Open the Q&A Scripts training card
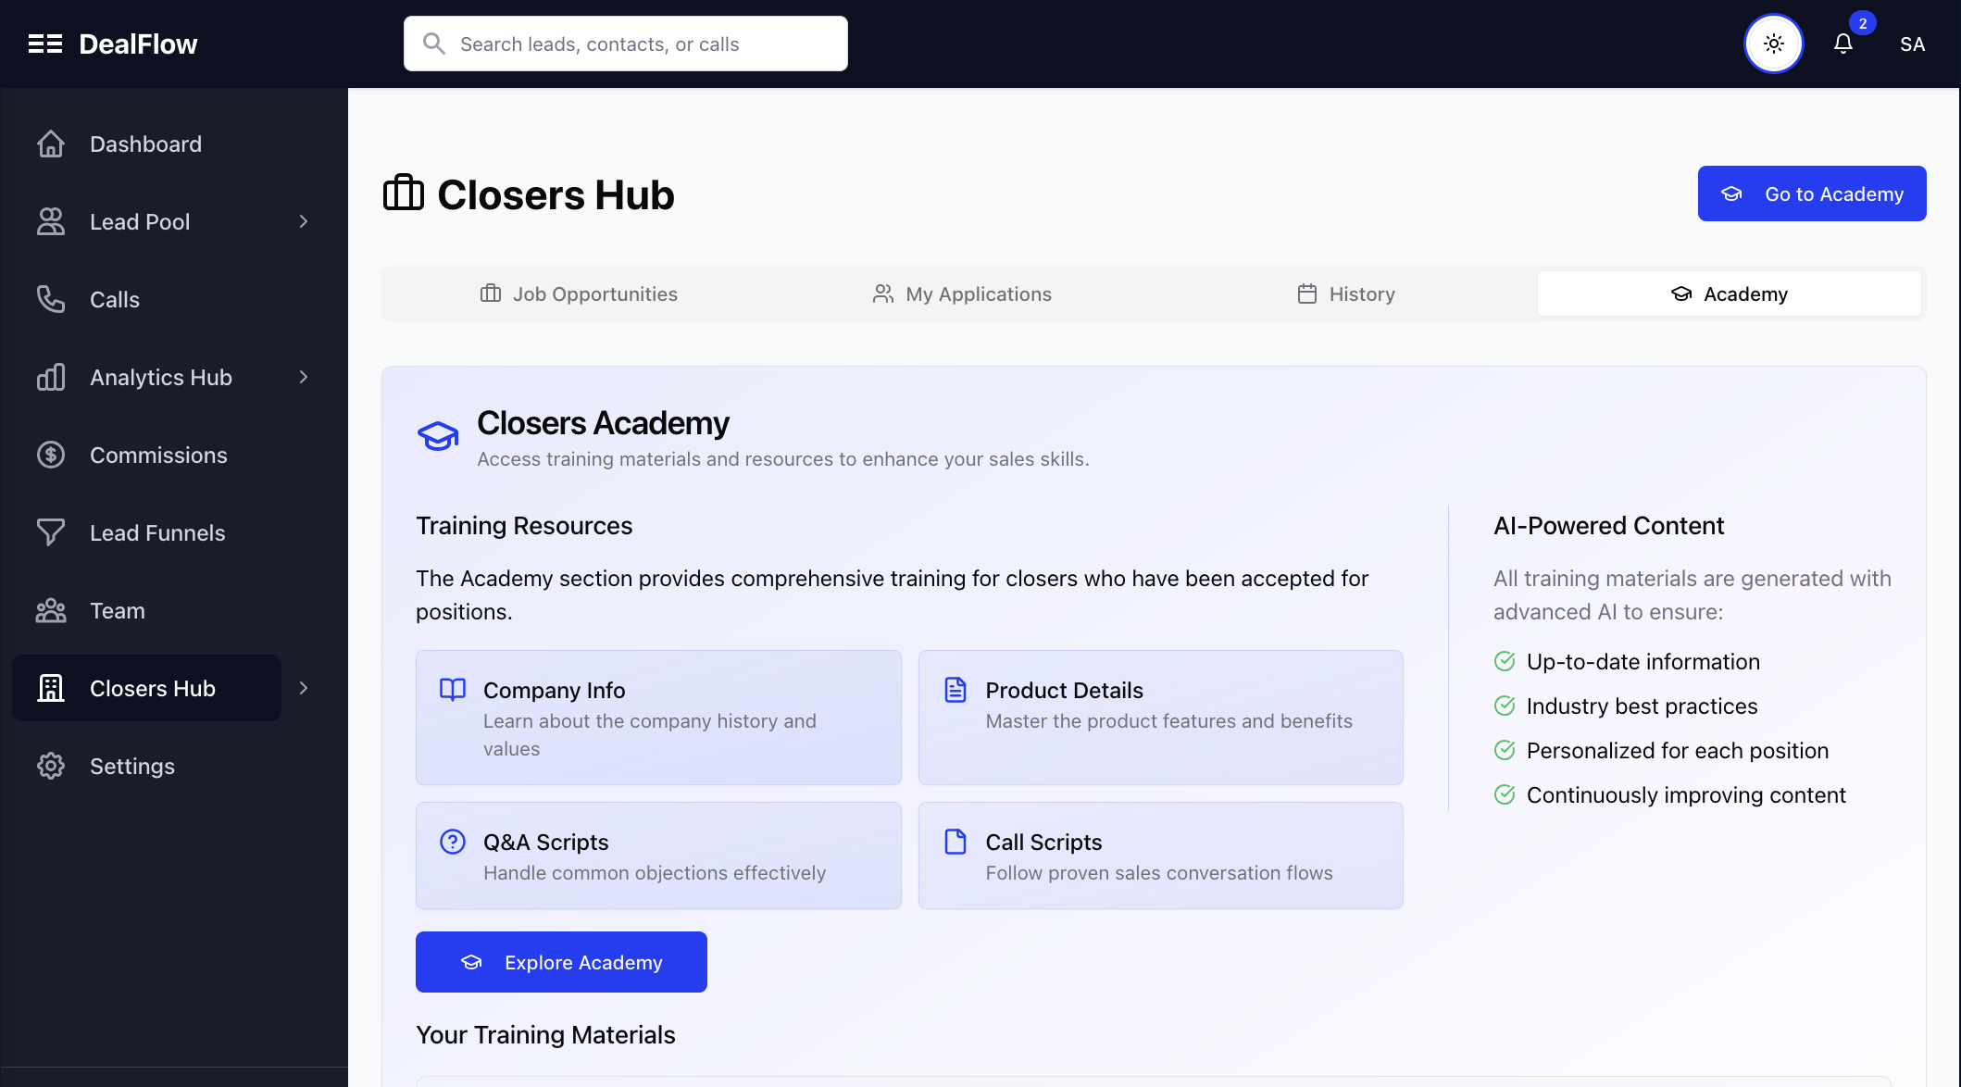The height and width of the screenshot is (1087, 1961). pyautogui.click(x=657, y=855)
